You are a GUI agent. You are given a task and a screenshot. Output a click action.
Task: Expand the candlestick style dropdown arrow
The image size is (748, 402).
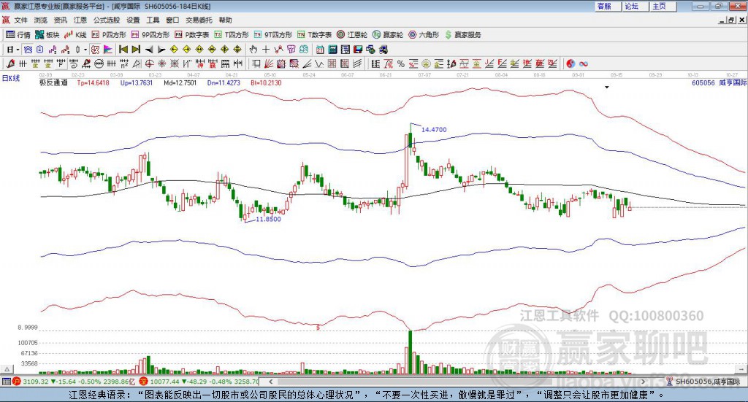tap(85, 50)
